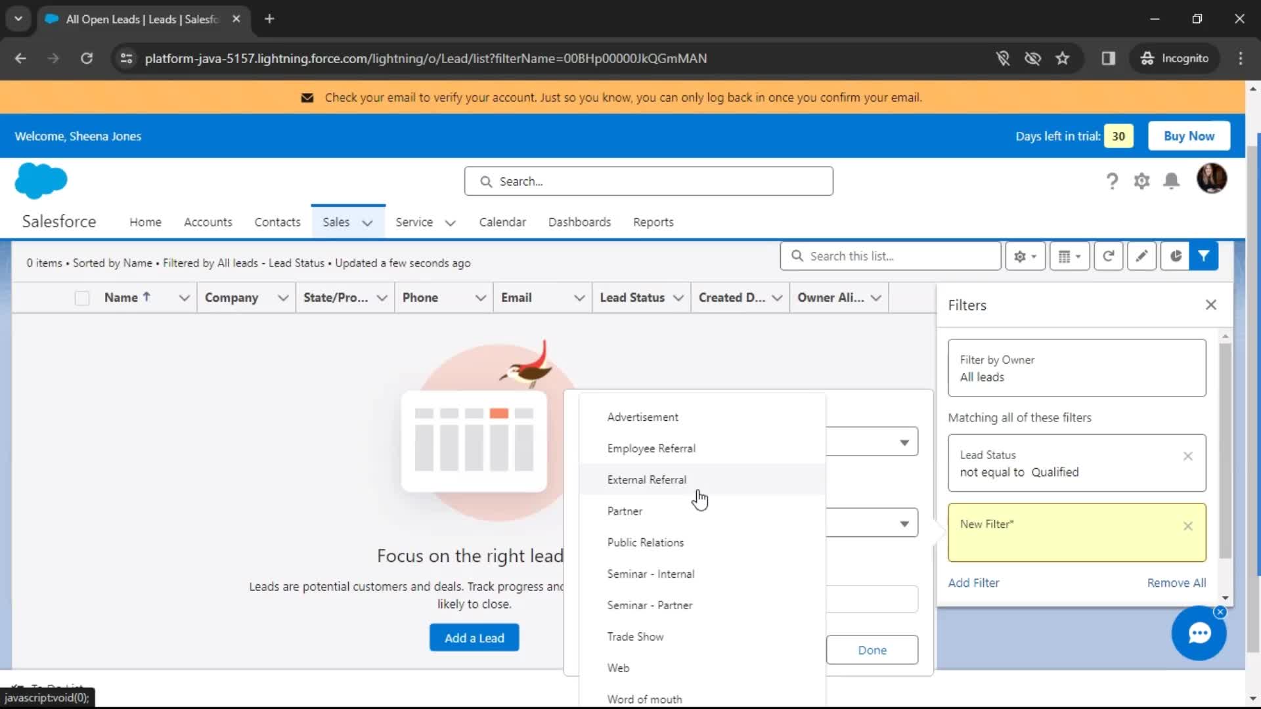This screenshot has height=709, width=1261.
Task: Expand the Sales tab dropdown
Action: click(368, 223)
